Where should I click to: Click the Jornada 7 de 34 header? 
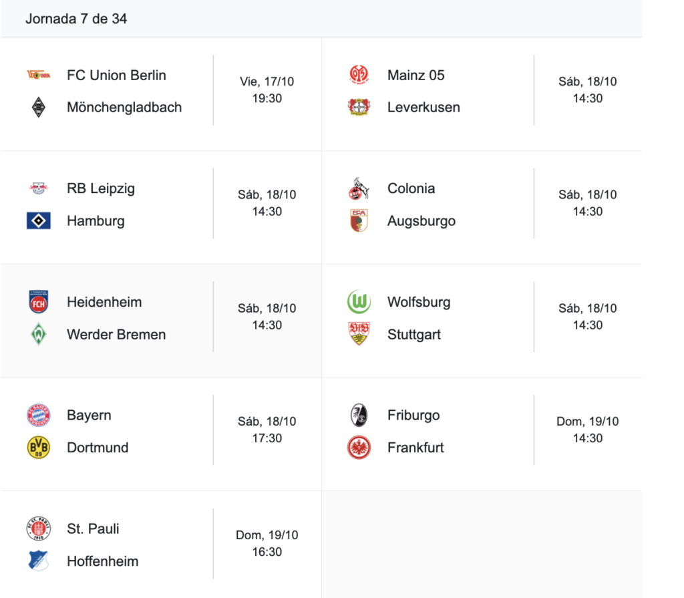[x=76, y=19]
